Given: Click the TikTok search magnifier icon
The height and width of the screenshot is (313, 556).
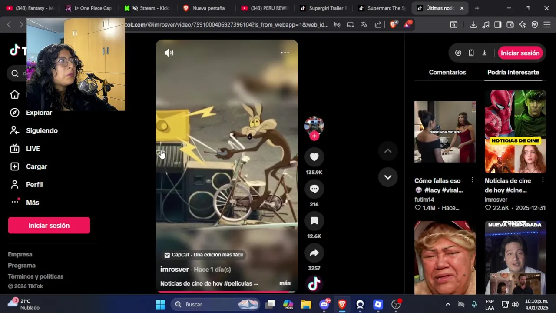Looking at the screenshot, I should tap(15, 73).
